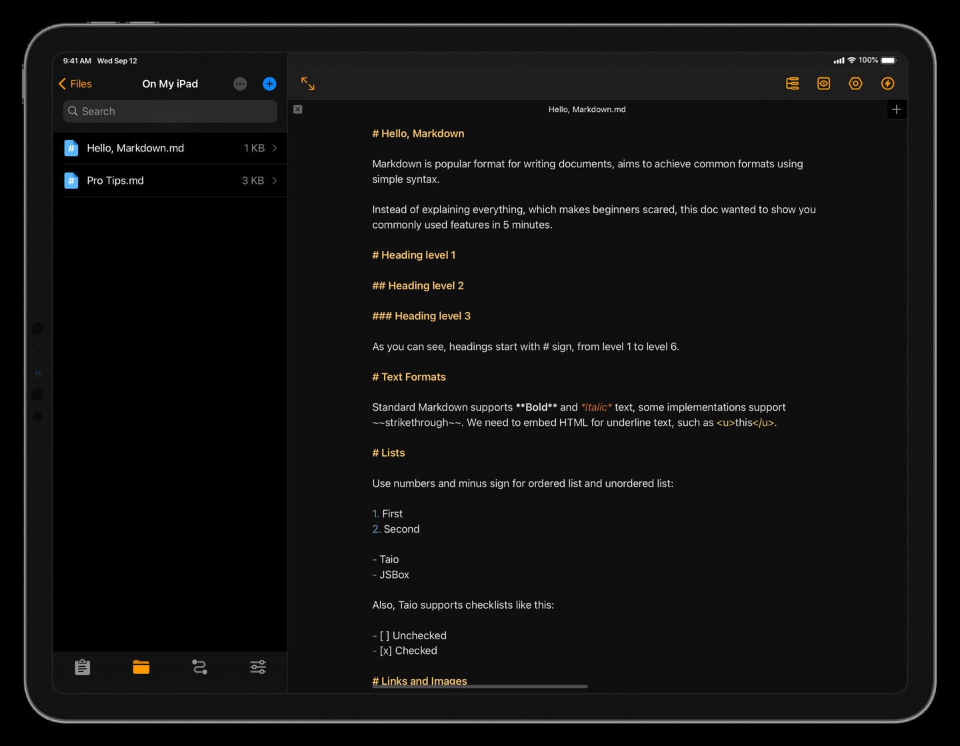Select the Files folder tab icon
This screenshot has height=746, width=960.
click(141, 667)
